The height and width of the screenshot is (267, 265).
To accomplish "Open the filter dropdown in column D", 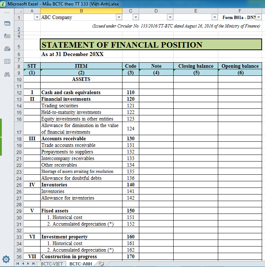I will 170,18.
